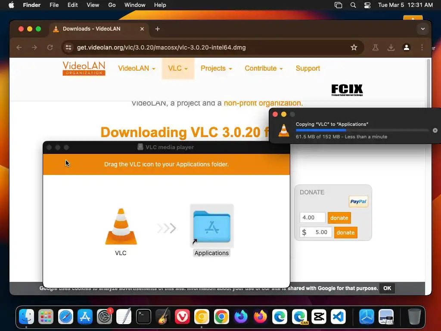The image size is (441, 331).
Task: Go forward in the browser
Action: pyautogui.click(x=34, y=47)
